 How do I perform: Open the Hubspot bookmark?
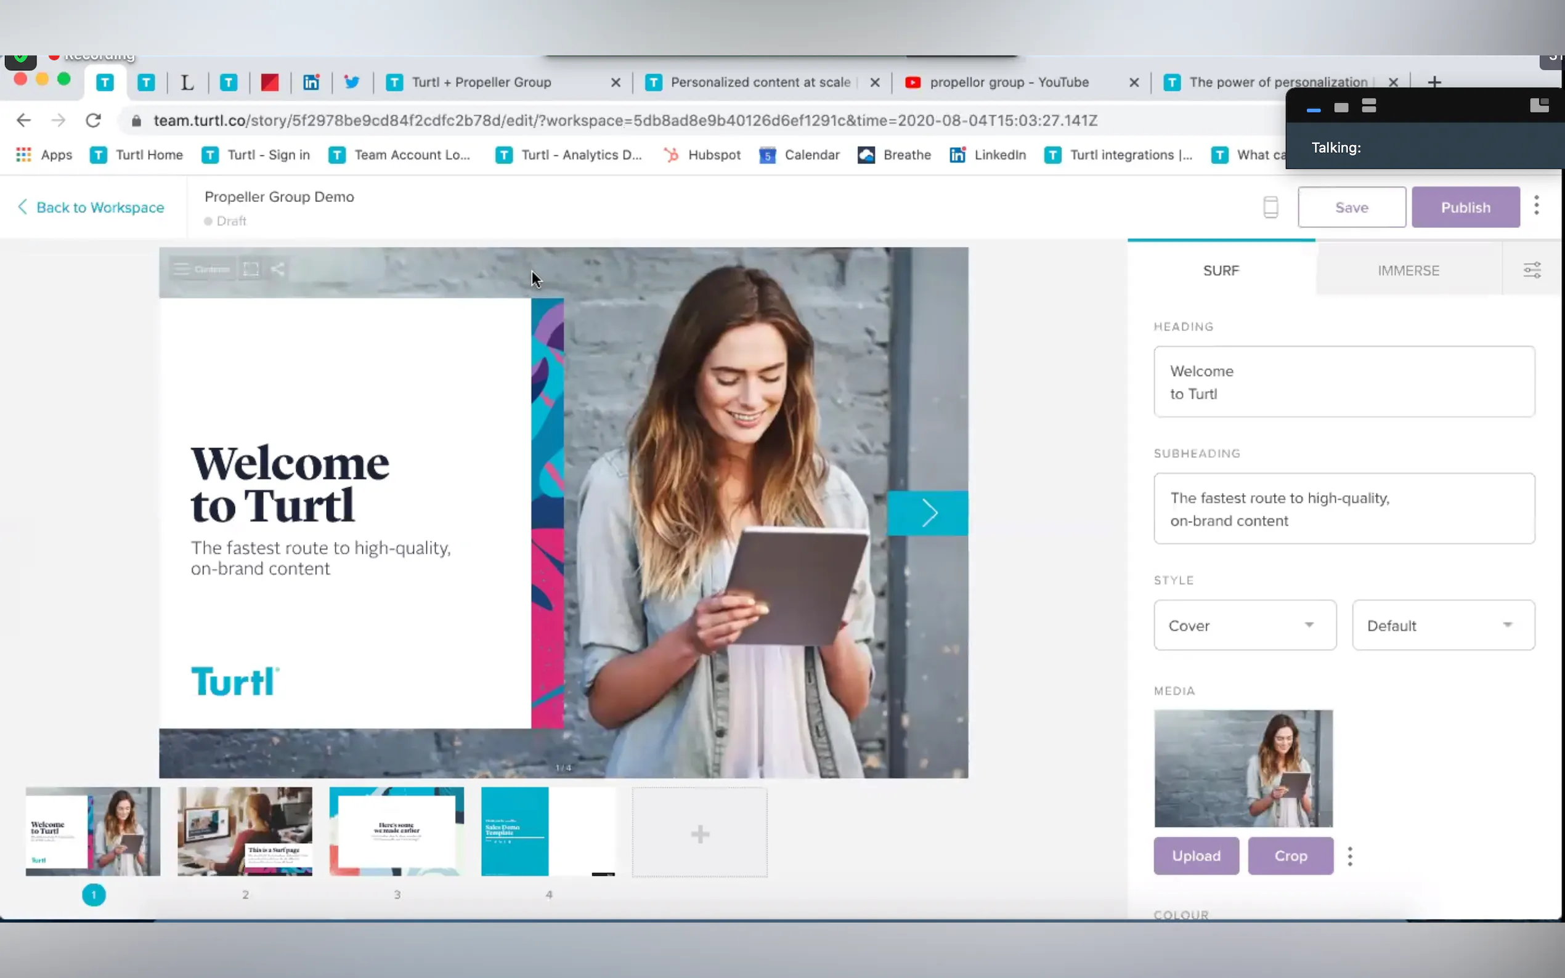pyautogui.click(x=702, y=155)
